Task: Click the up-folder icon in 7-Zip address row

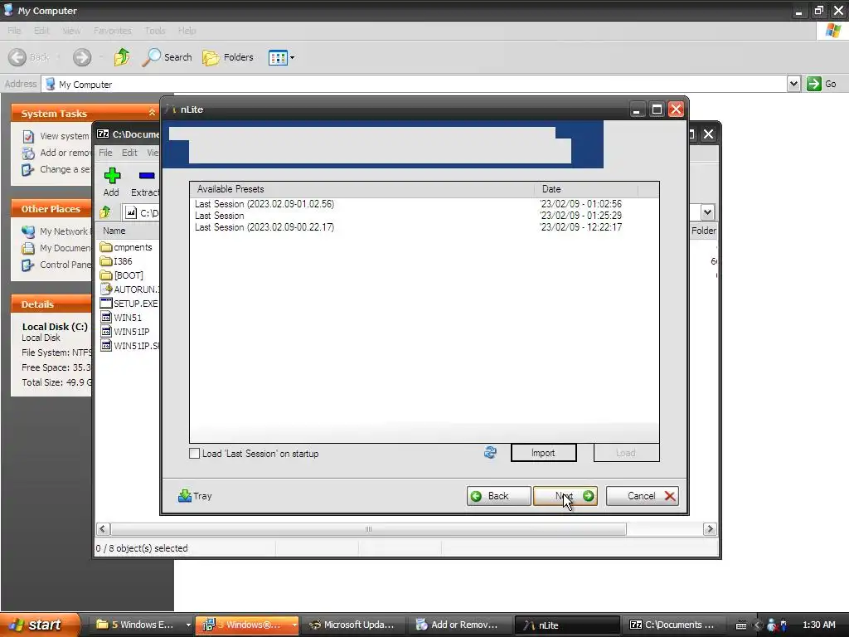Action: click(105, 212)
